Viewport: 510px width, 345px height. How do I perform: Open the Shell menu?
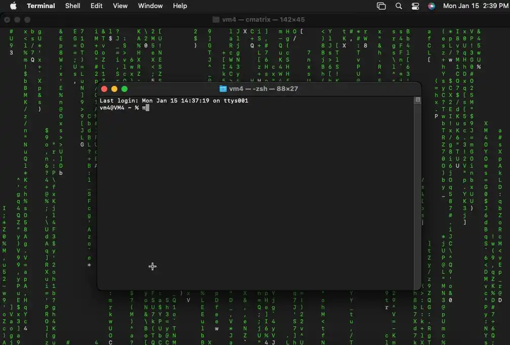click(72, 6)
